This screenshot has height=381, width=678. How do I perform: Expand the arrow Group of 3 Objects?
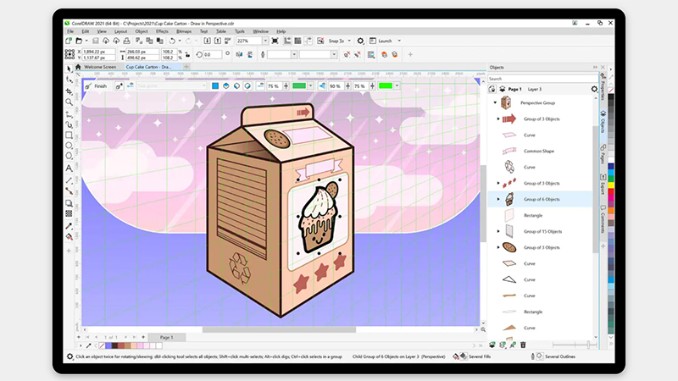pos(498,119)
